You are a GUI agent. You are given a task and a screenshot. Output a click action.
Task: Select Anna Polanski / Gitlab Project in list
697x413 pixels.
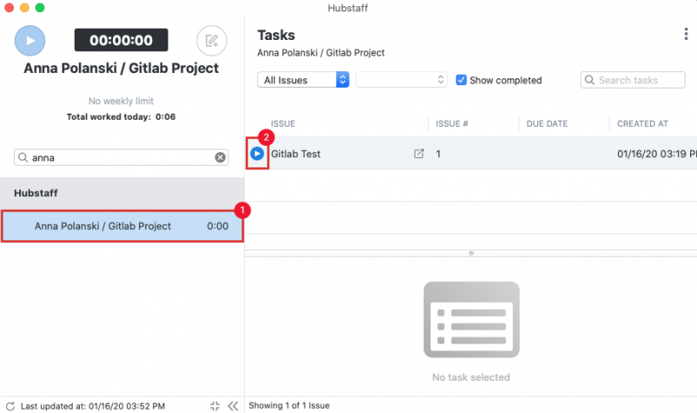pos(122,226)
